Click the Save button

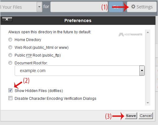pyautogui.click(x=131, y=116)
